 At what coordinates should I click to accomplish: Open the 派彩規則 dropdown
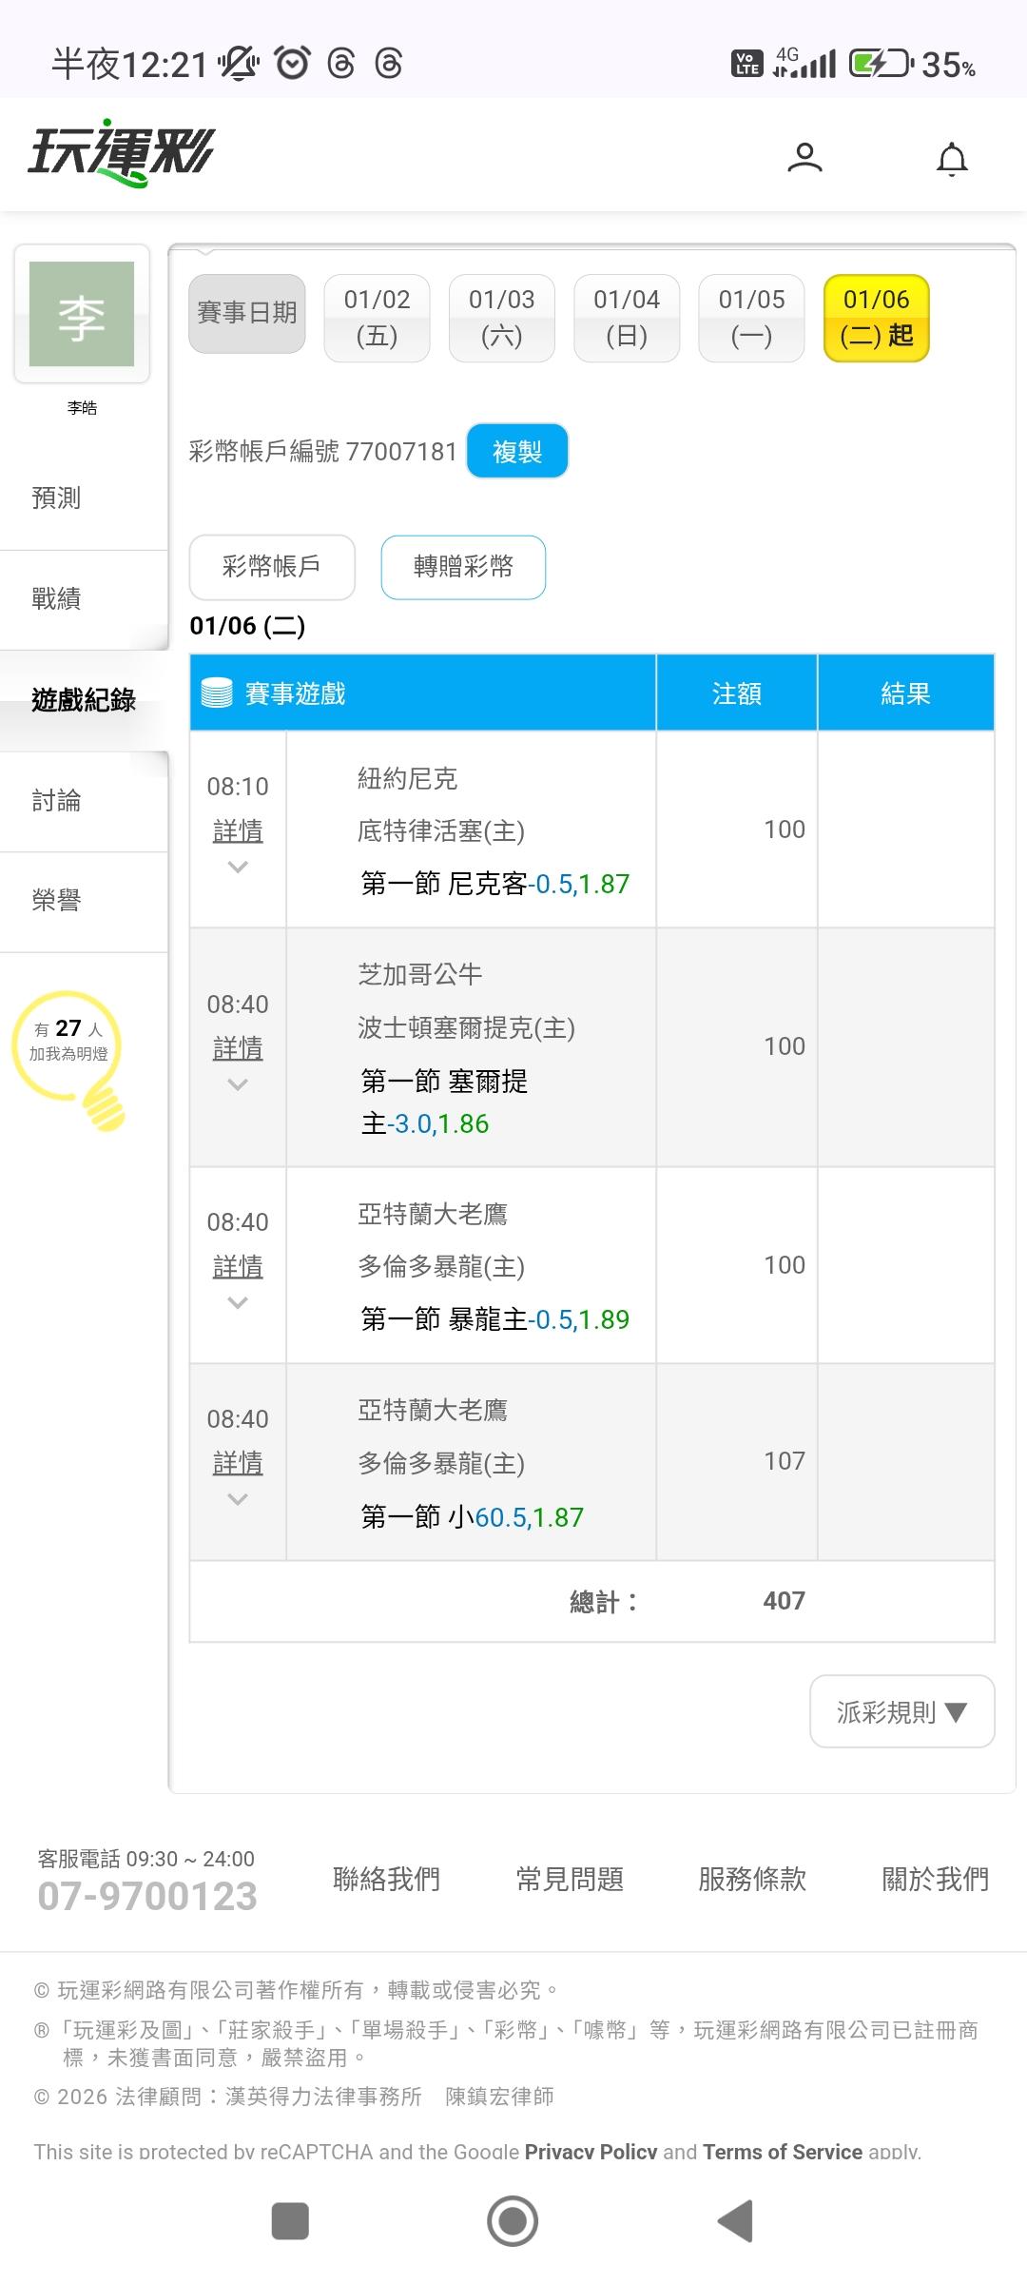point(901,1712)
